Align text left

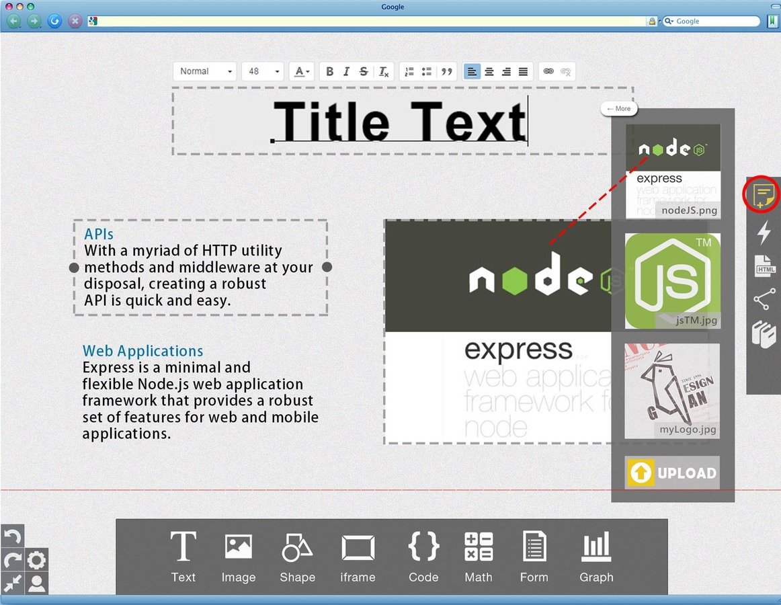[x=472, y=72]
